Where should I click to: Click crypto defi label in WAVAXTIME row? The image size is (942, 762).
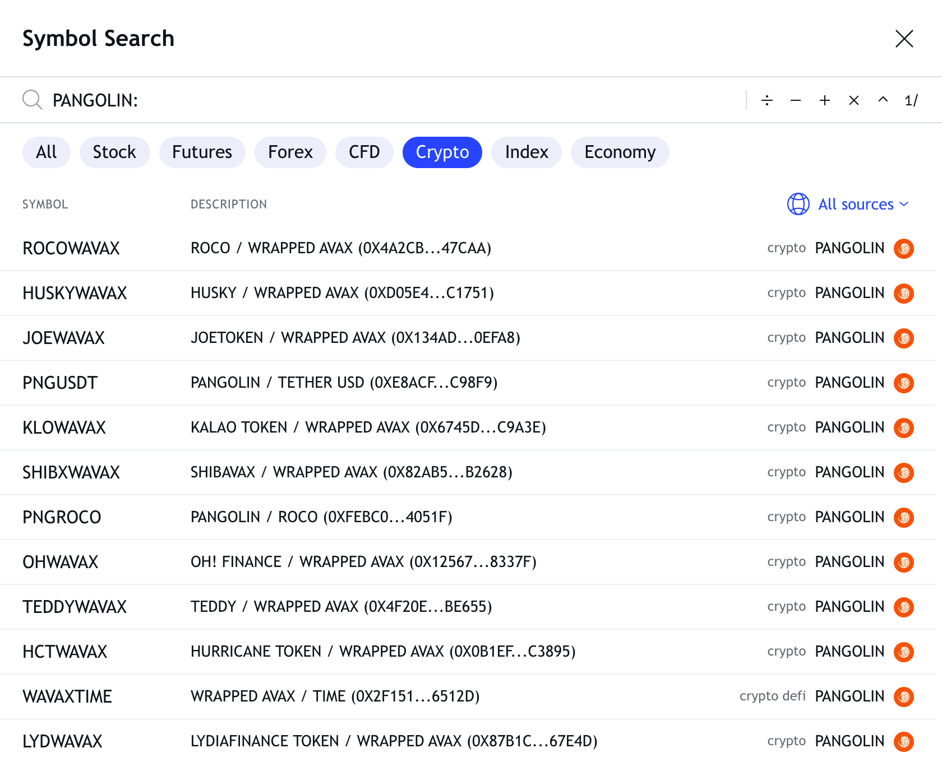772,696
